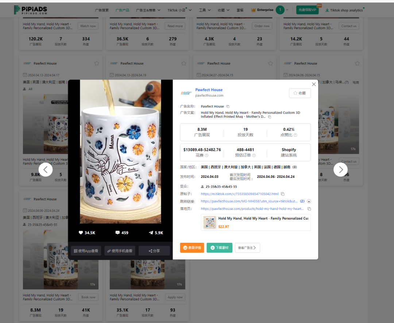Star the Pawfect House card dated 2024.04.06-2024.04.15
394x323 pixels.
tap(357, 63)
